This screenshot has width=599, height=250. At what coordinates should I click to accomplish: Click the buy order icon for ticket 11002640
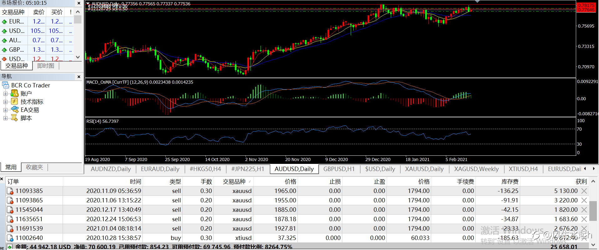pos(10,238)
